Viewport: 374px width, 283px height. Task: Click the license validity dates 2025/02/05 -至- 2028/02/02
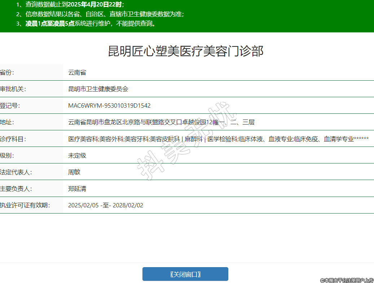[x=106, y=205]
